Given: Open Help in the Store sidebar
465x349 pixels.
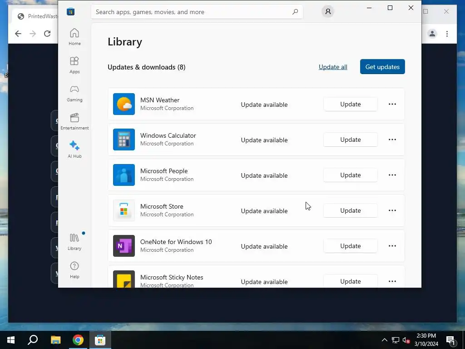Looking at the screenshot, I should [74, 270].
